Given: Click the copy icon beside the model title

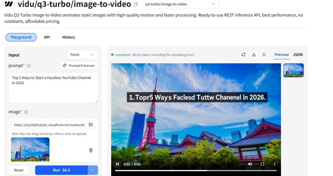Looking at the screenshot, I should coord(136,5).
